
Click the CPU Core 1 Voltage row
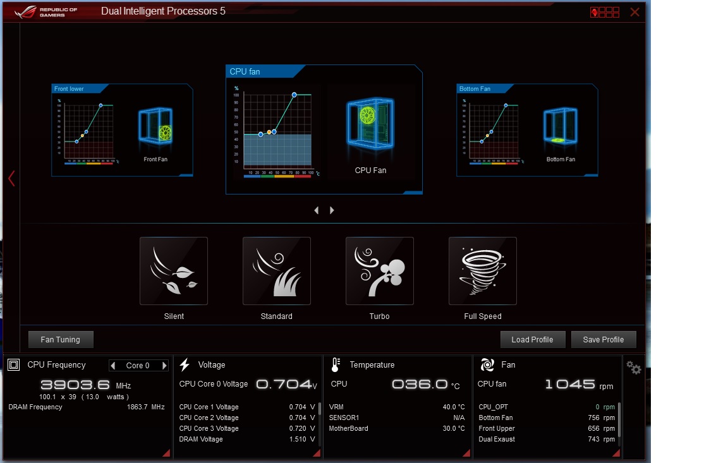coord(247,407)
